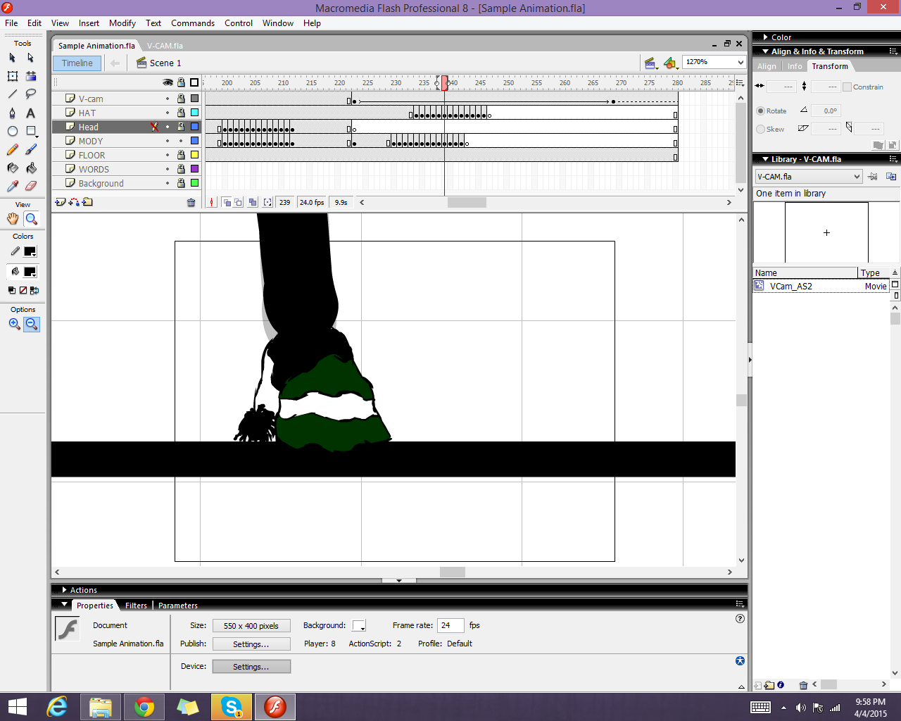Pick the Pen tool
Screen dimensions: 901x721
click(11, 113)
